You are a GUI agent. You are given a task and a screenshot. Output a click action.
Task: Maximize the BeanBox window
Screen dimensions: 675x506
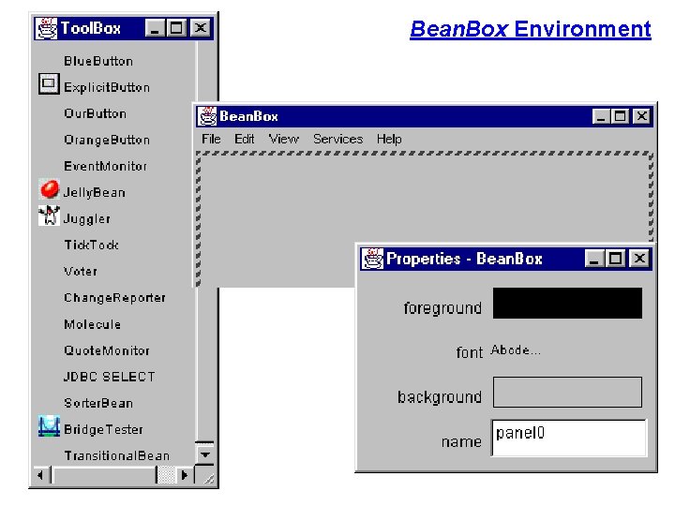click(621, 116)
